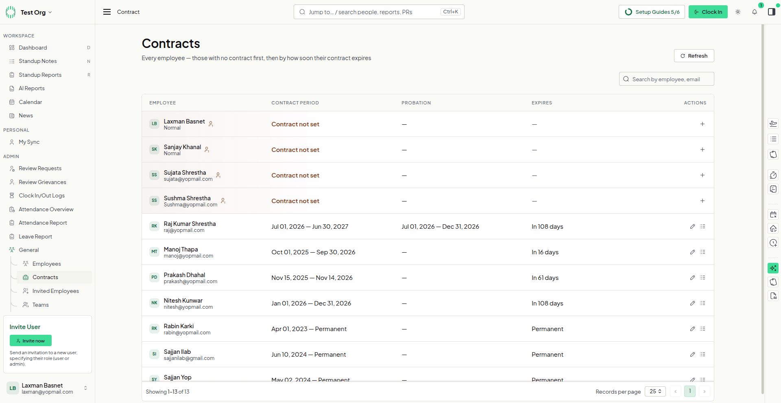Screen dimensions: 781x403
Task: Open My Sync
Action: 48,142
